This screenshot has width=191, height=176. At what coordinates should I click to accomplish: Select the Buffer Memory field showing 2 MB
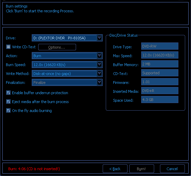pyautogui.click(x=160, y=64)
